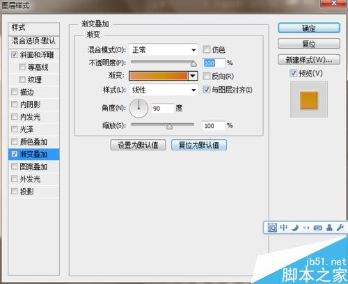
Task: Open the 混合模式 dropdown showing 正常
Action: tap(164, 50)
